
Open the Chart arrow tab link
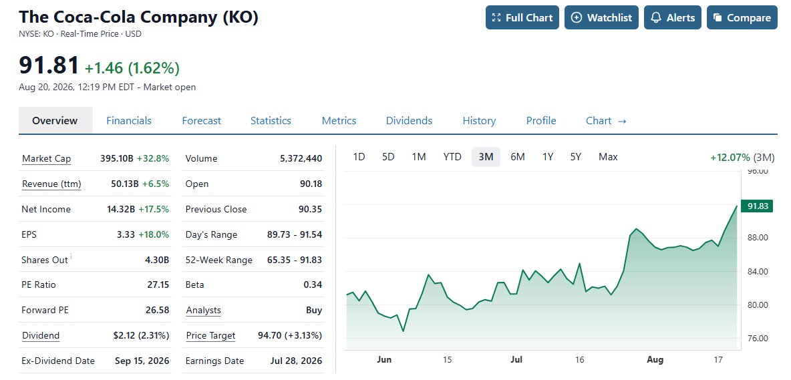pyautogui.click(x=606, y=120)
